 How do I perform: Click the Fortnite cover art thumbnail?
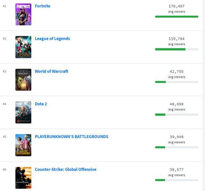pos(23,14)
